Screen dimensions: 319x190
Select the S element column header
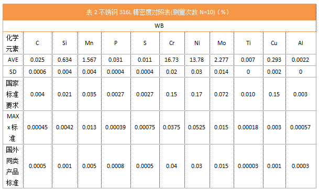coord(145,43)
